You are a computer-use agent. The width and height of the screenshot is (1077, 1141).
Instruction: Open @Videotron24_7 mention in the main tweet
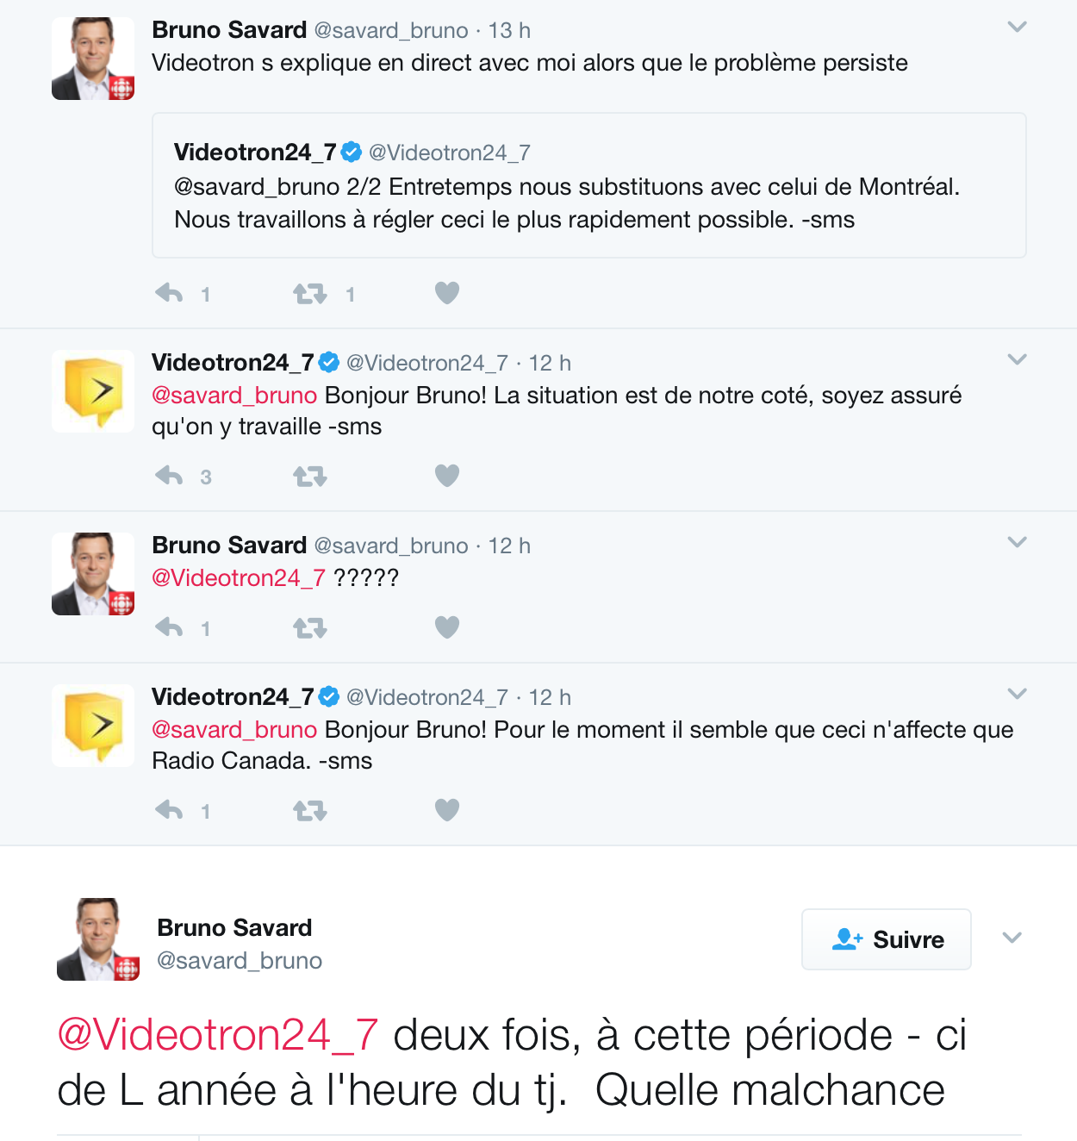(218, 1034)
